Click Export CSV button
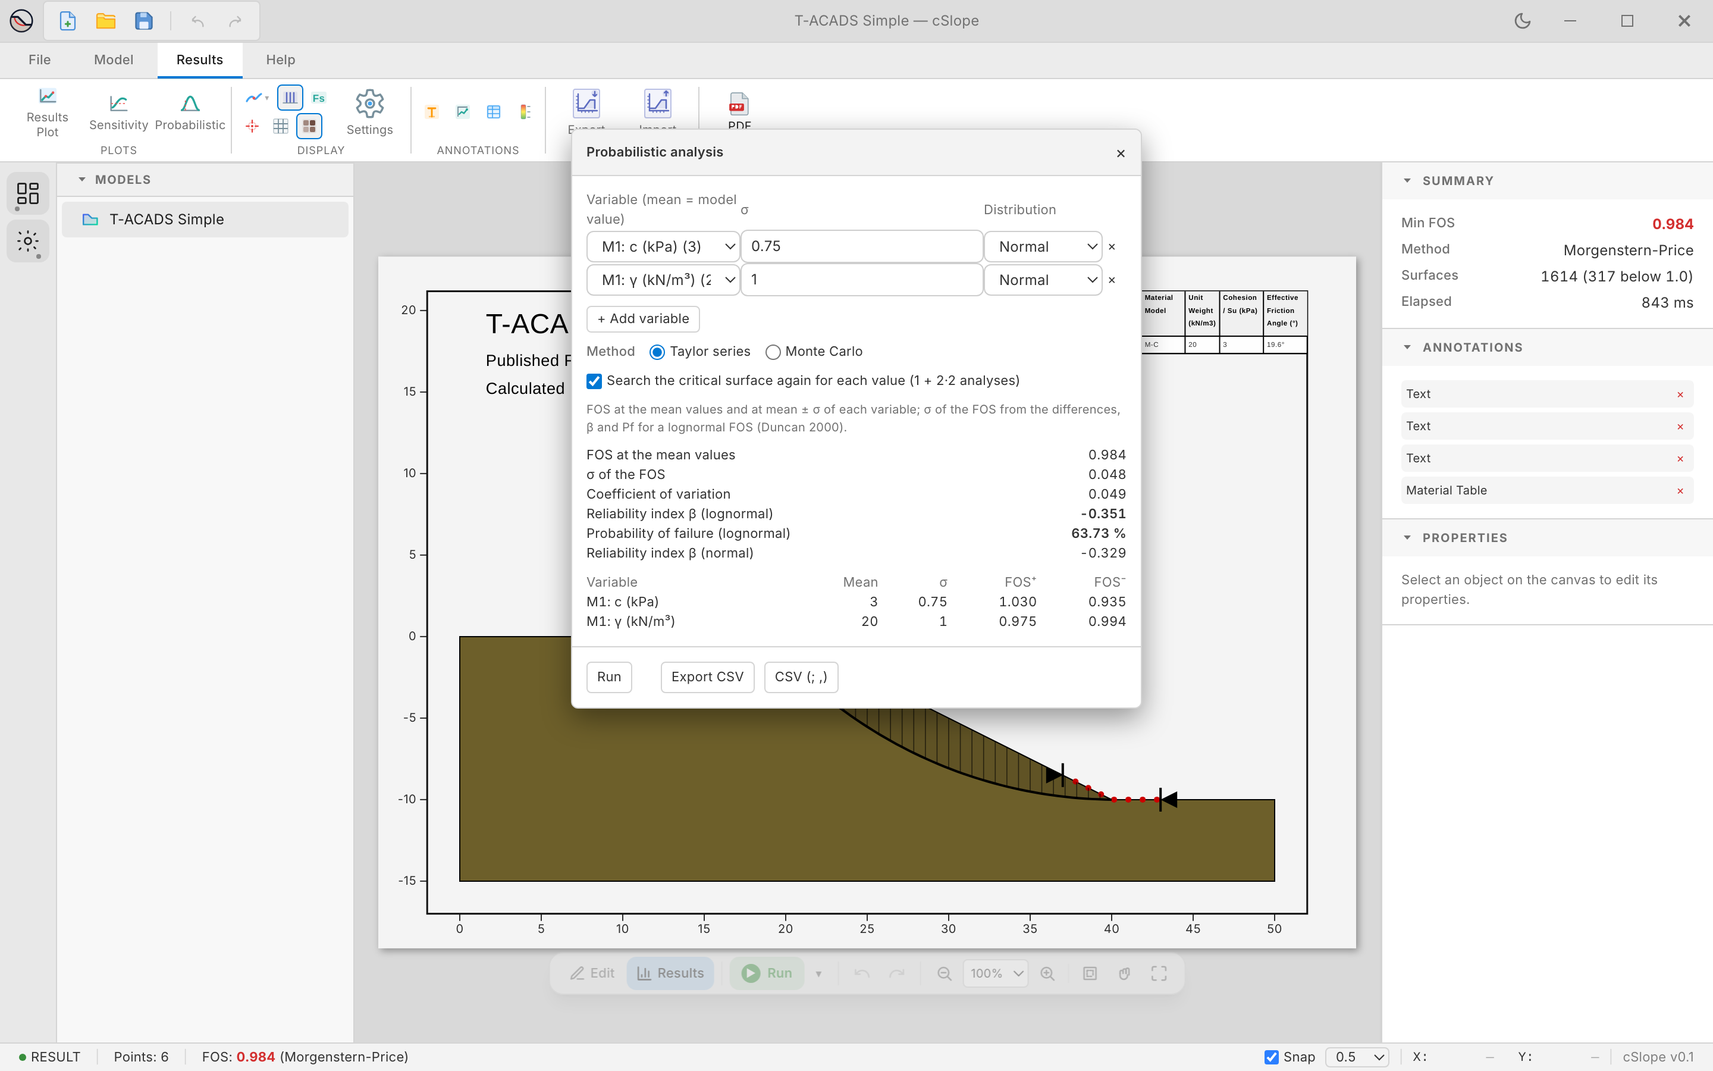Screen dimensions: 1713x1071 tap(707, 677)
